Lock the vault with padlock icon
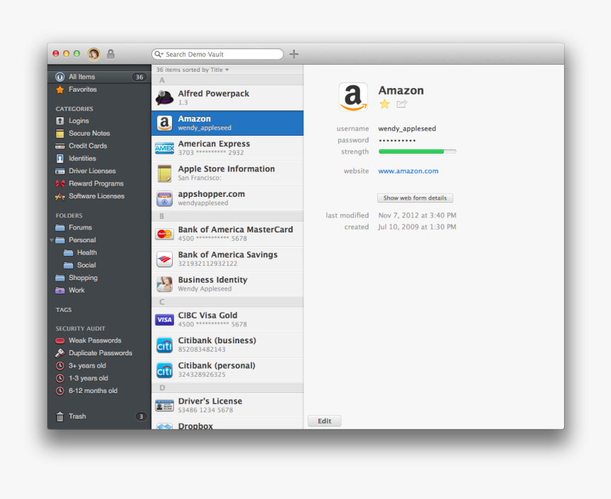This screenshot has width=611, height=499. 111,54
